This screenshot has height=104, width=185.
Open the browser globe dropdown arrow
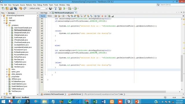click(x=53, y=8)
